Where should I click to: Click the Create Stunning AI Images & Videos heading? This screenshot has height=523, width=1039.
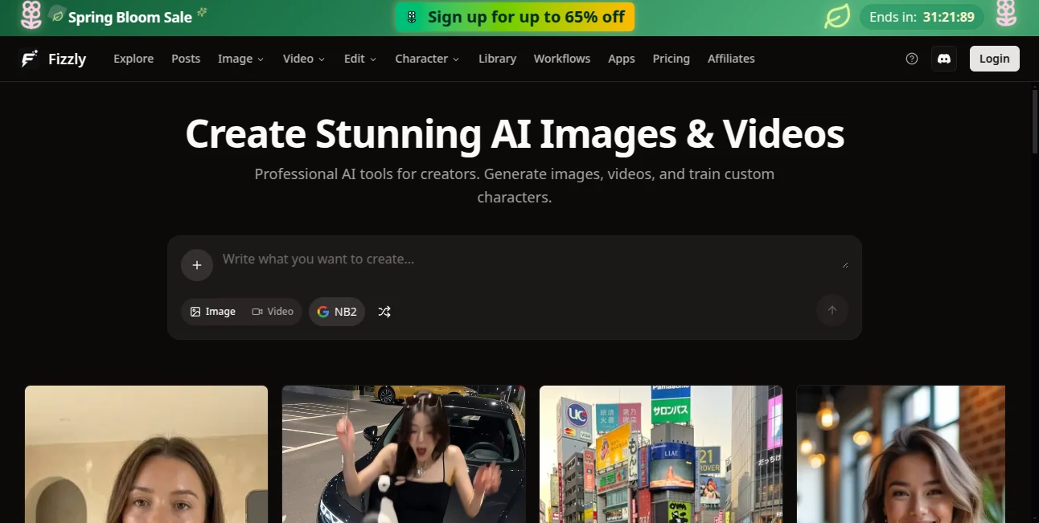(x=515, y=133)
